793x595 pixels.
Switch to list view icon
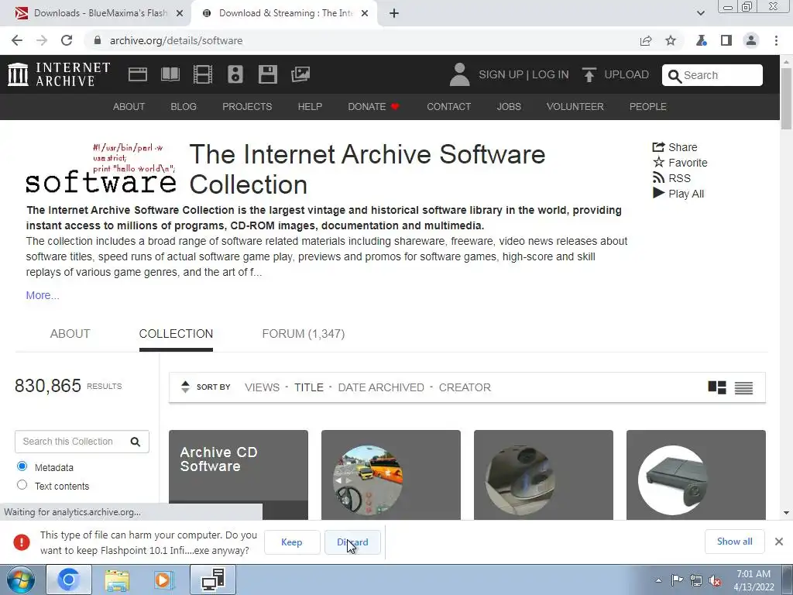[x=744, y=387]
